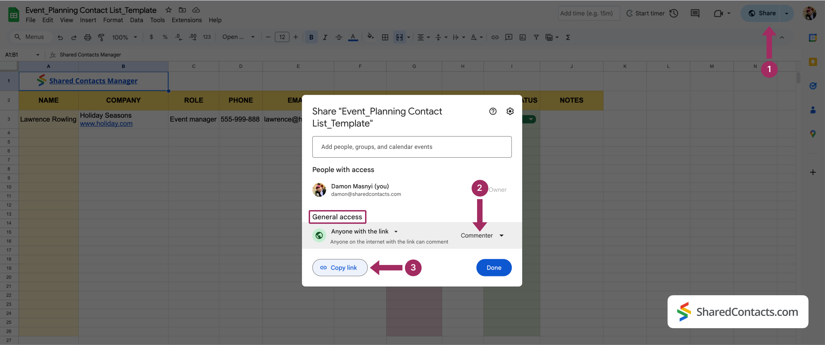Open the Insert menu
This screenshot has height=345, width=825.
(88, 20)
